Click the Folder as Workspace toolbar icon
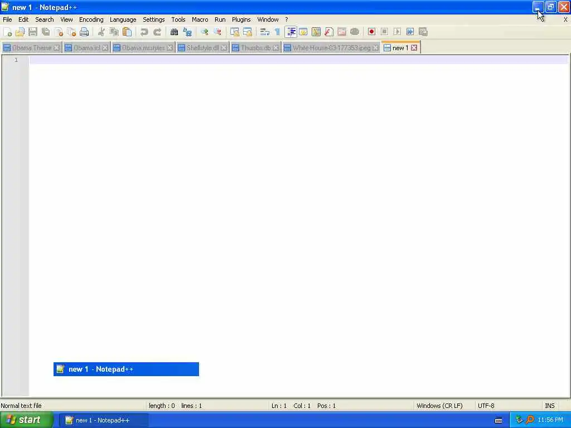Viewport: 571px width, 428px height. coord(342,32)
